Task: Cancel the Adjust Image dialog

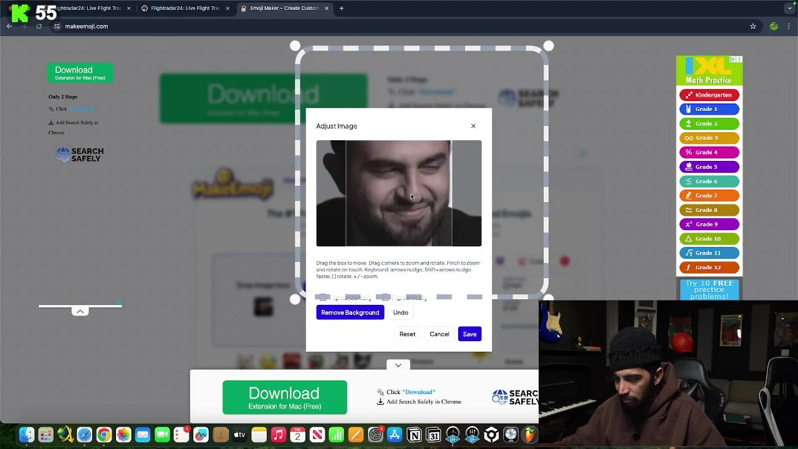Action: (x=440, y=334)
